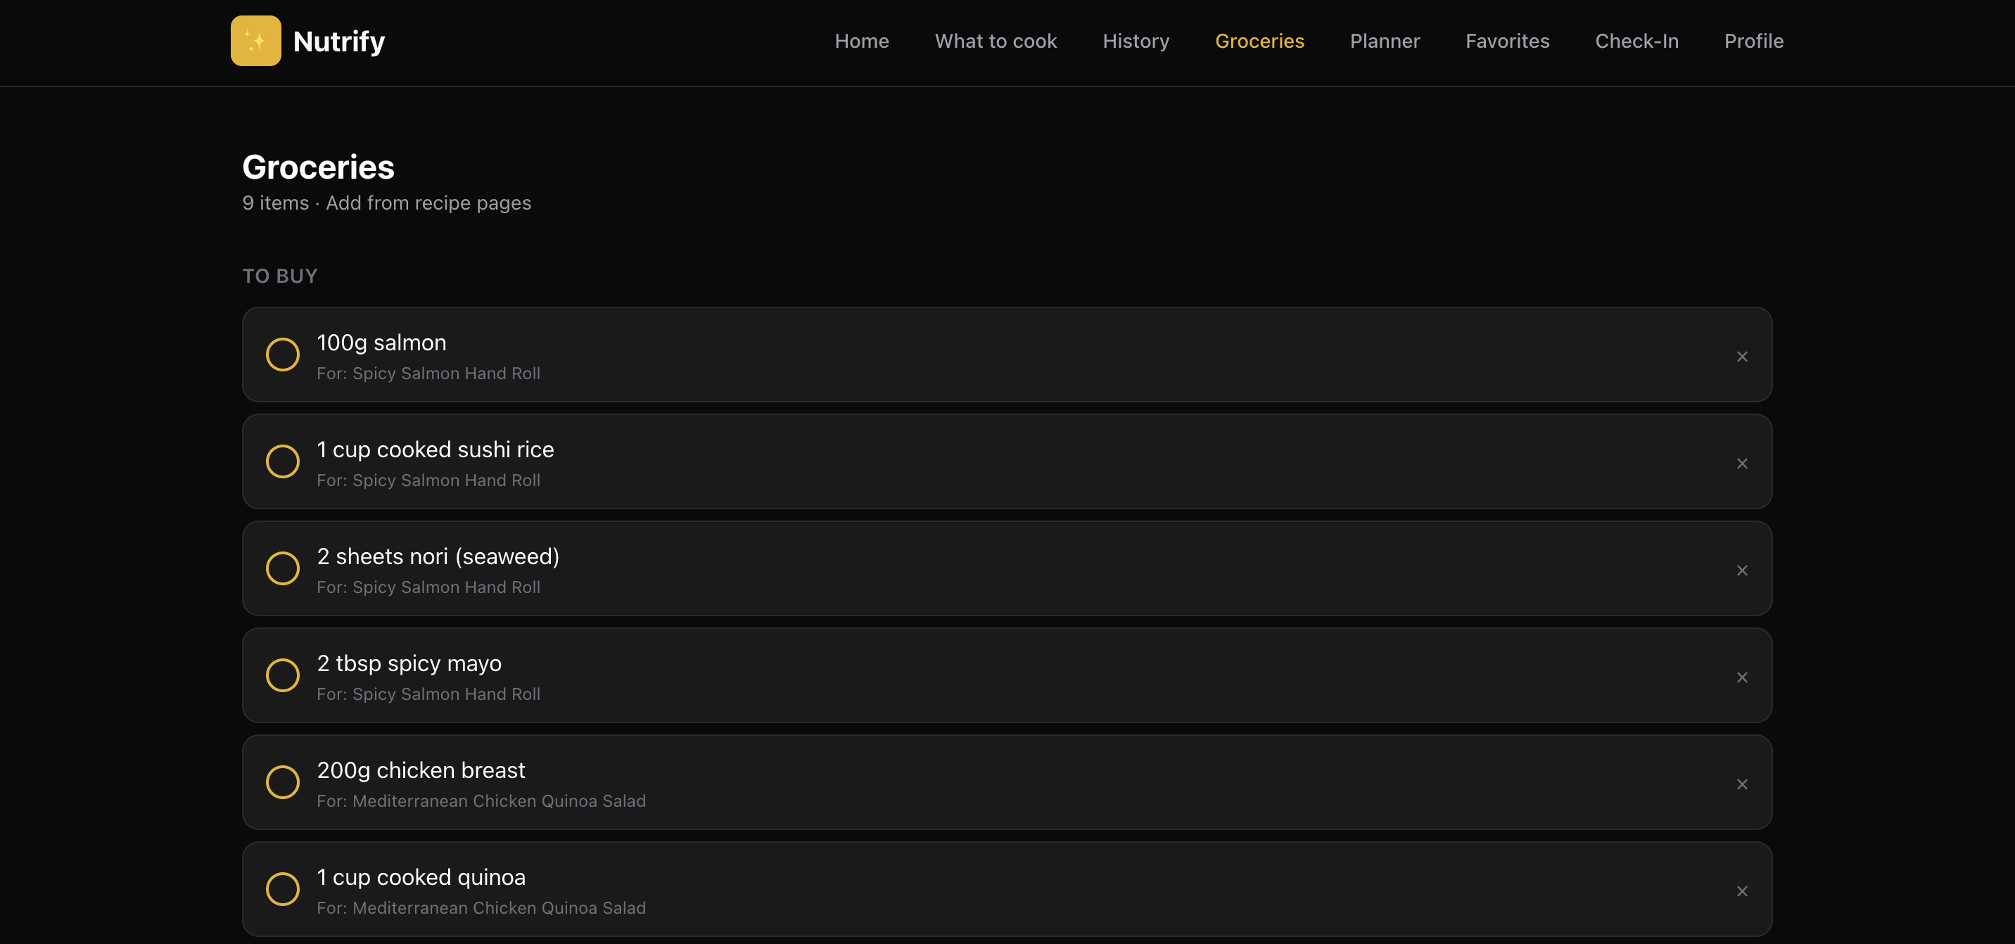Open the What to cook page

pos(995,41)
